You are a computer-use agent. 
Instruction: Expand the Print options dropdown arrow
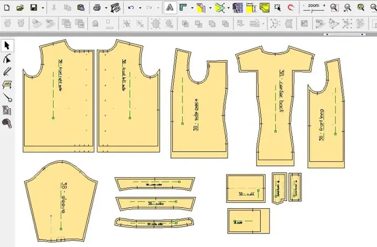(106, 8)
